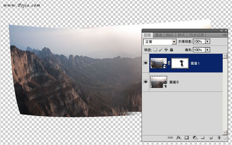Lock transparent pixels
The image size is (232, 145).
click(x=155, y=50)
